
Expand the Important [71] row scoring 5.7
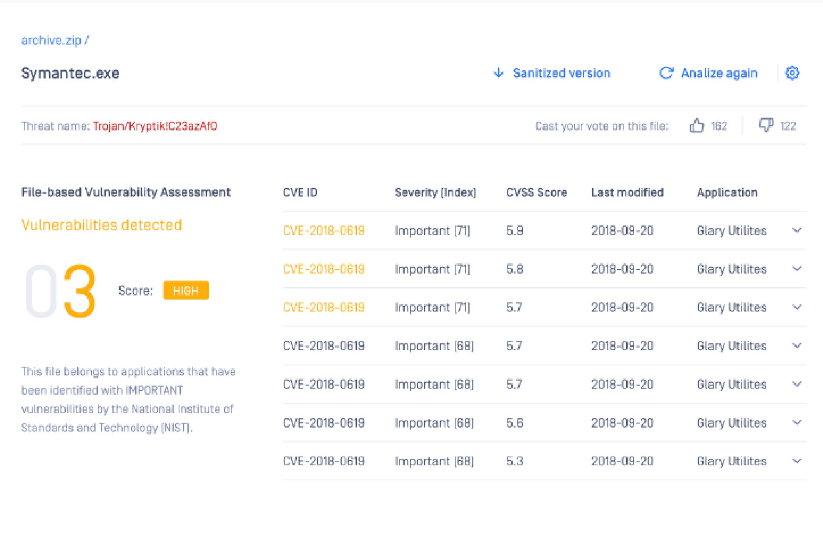tap(797, 307)
